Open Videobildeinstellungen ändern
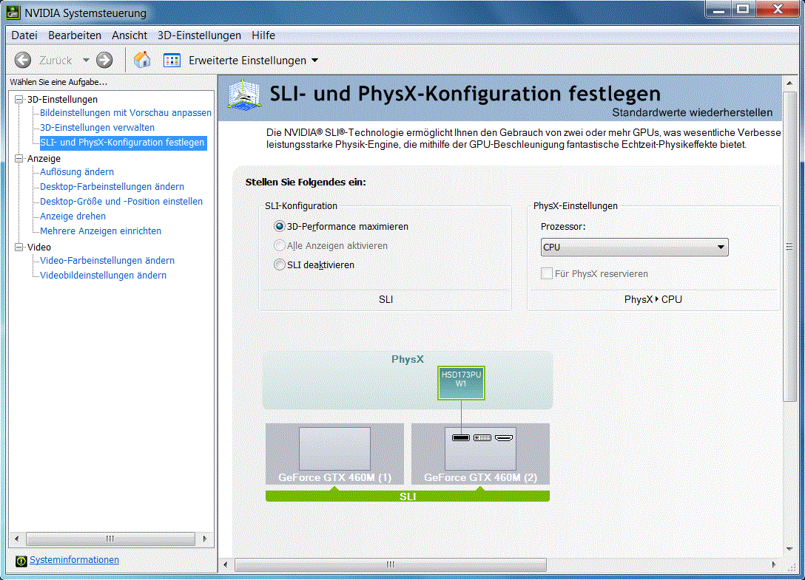This screenshot has width=805, height=580. pos(103,276)
